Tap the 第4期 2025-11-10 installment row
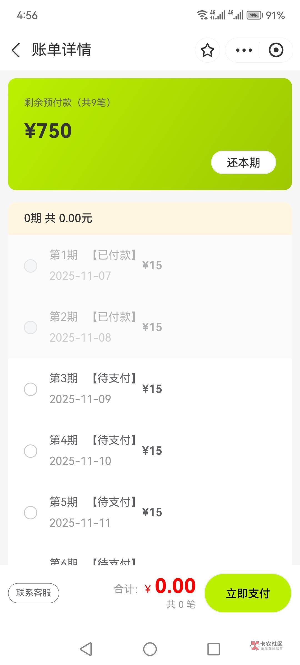Screen dimensions: 300x665 150,451
